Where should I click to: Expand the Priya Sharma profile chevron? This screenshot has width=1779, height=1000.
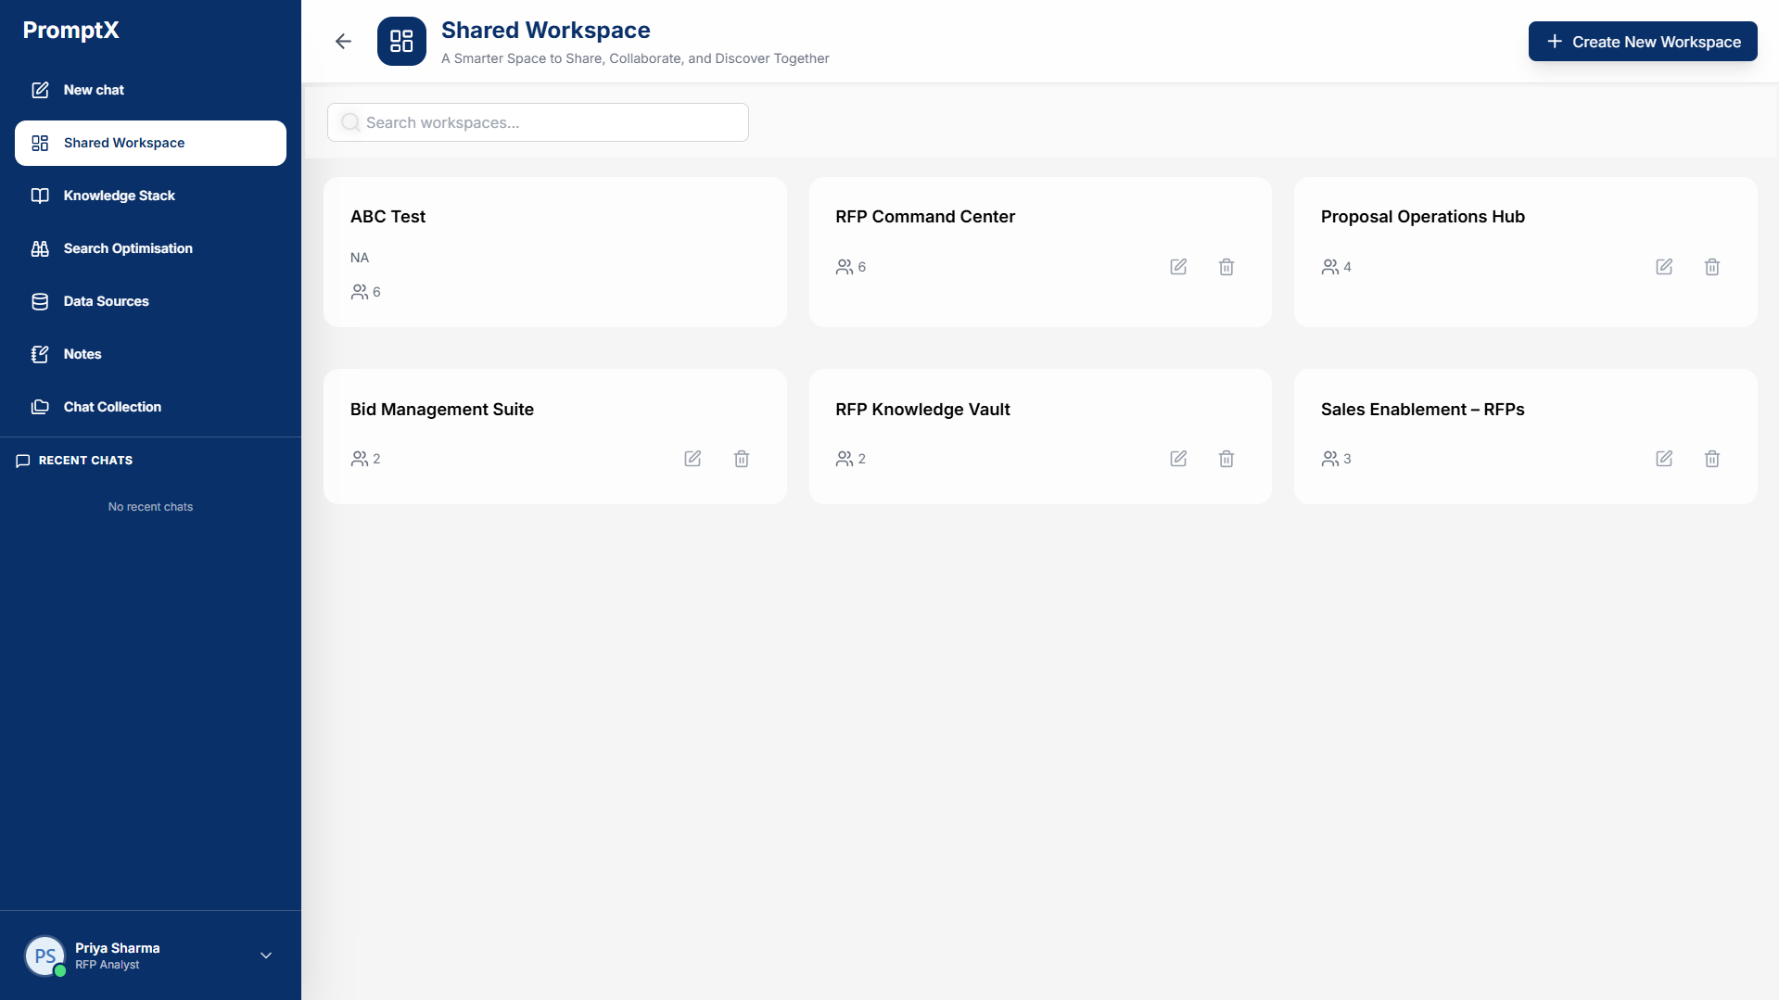pyautogui.click(x=265, y=956)
